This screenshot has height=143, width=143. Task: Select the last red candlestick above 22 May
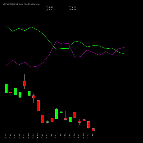[x=93, y=130]
